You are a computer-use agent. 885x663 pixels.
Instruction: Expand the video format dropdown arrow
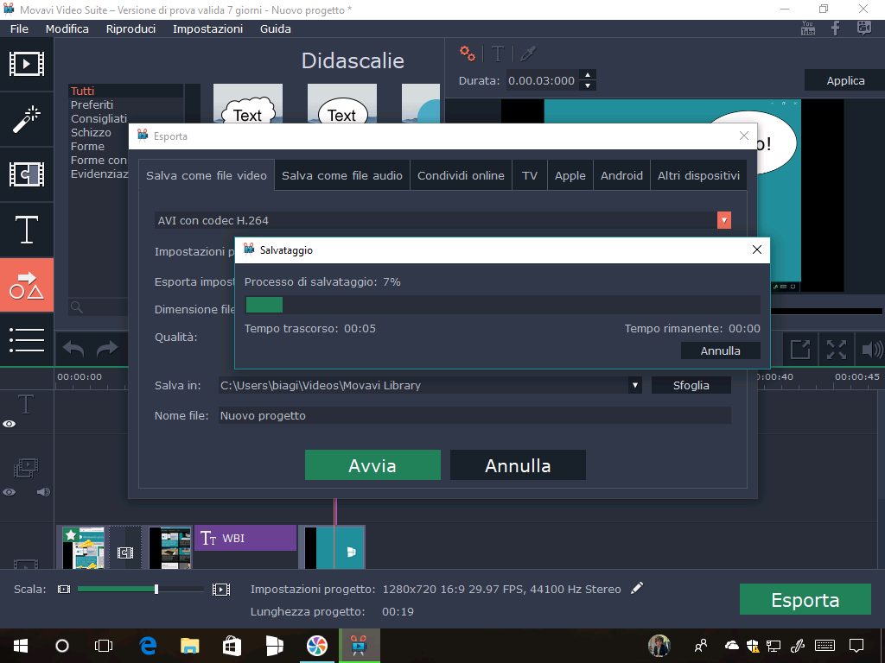[x=724, y=220]
